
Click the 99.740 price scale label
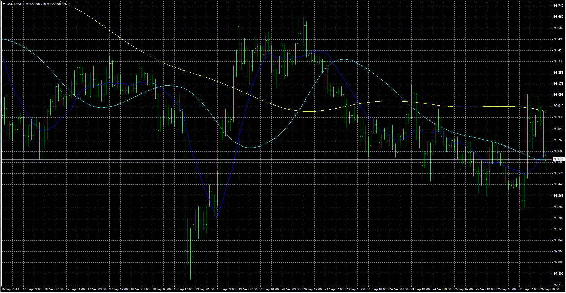(x=558, y=6)
